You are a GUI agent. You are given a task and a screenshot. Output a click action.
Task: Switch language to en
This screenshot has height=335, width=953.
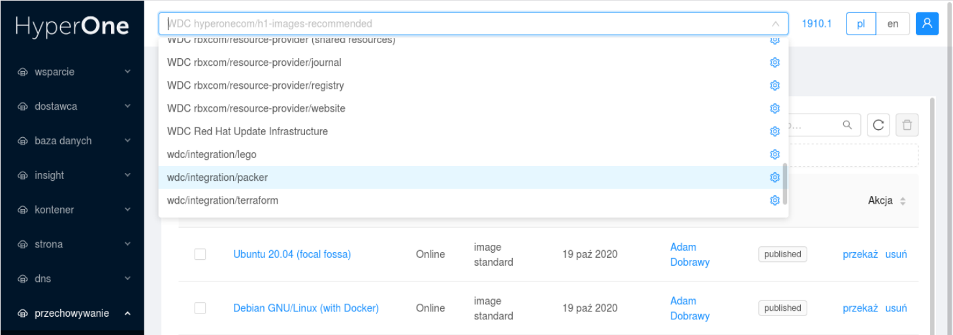pos(892,24)
